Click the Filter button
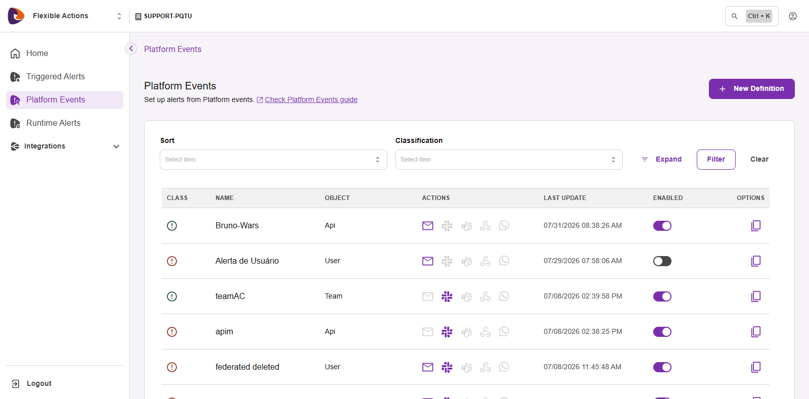The image size is (809, 399). click(716, 160)
